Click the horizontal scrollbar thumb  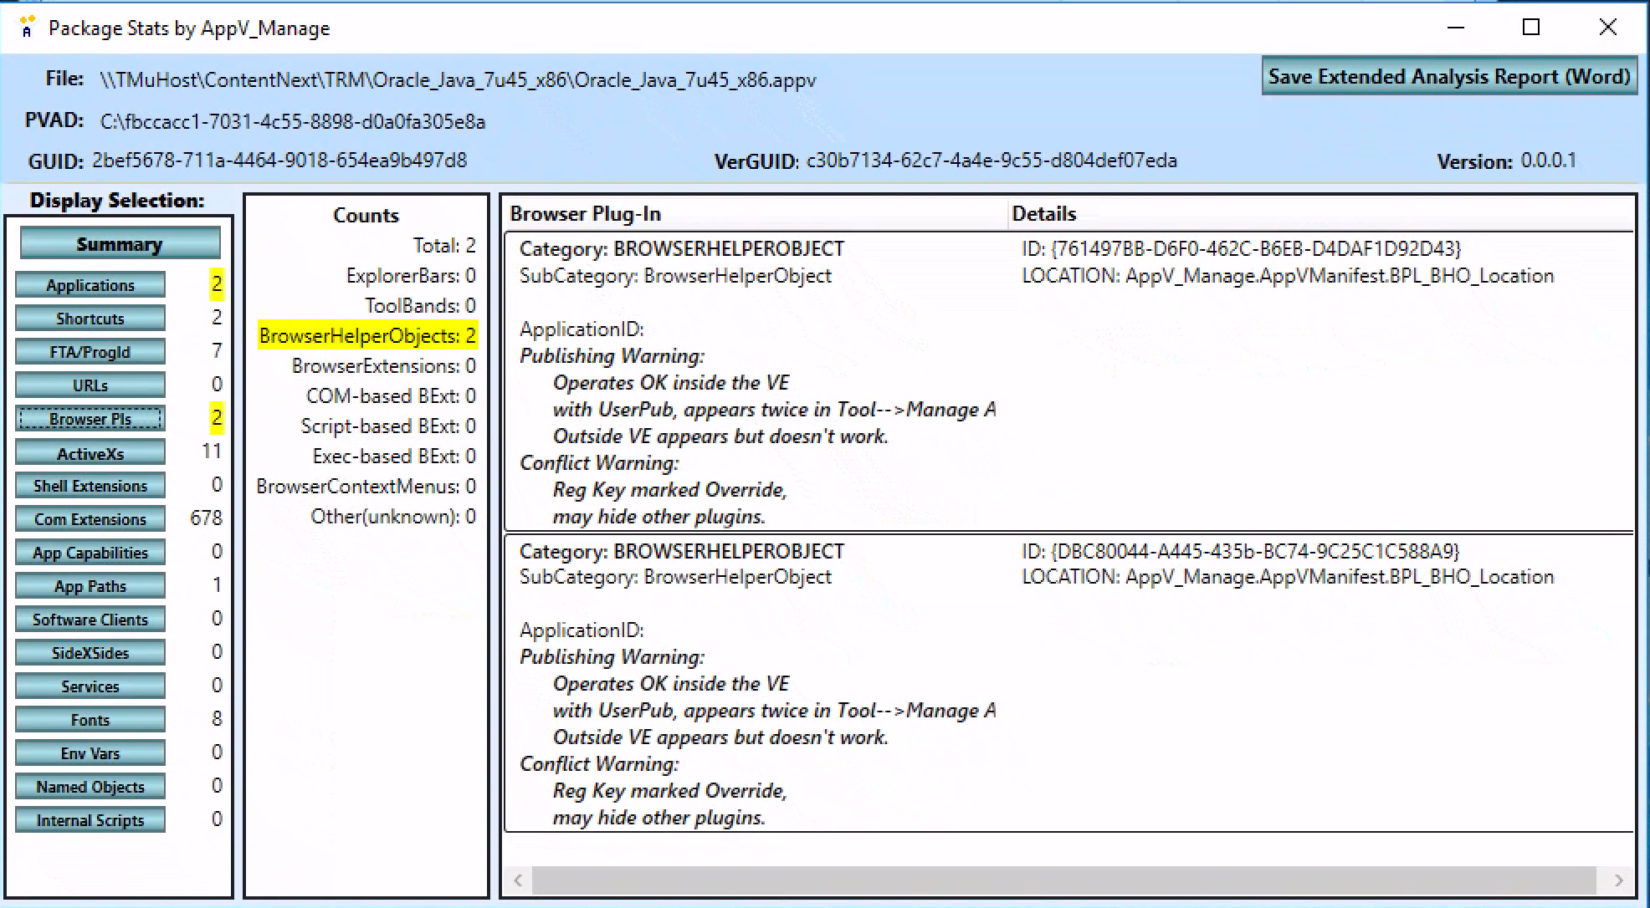pyautogui.click(x=1064, y=880)
